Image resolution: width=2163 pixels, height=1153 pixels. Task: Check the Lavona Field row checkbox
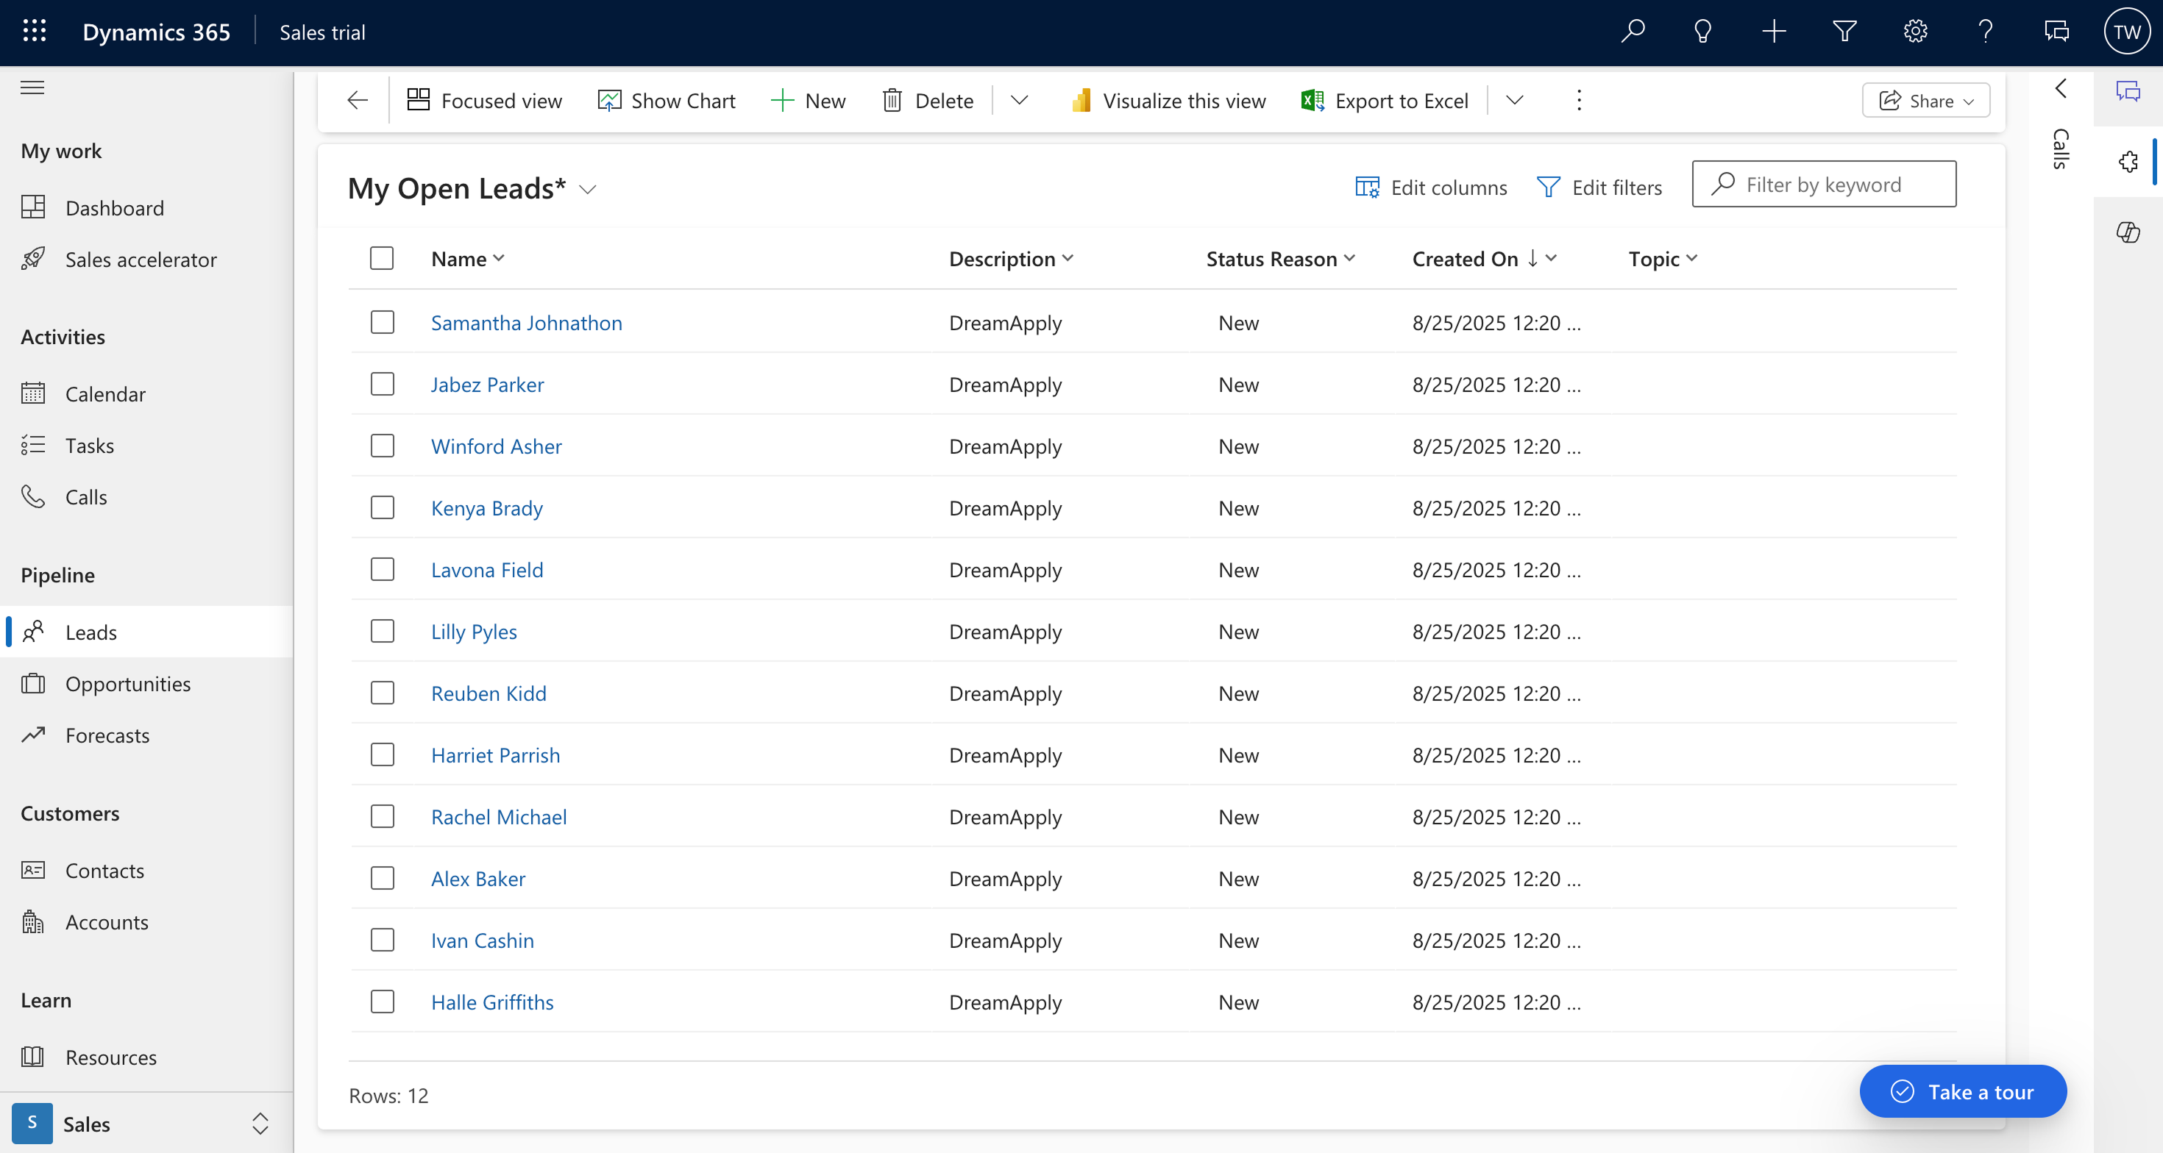point(382,570)
